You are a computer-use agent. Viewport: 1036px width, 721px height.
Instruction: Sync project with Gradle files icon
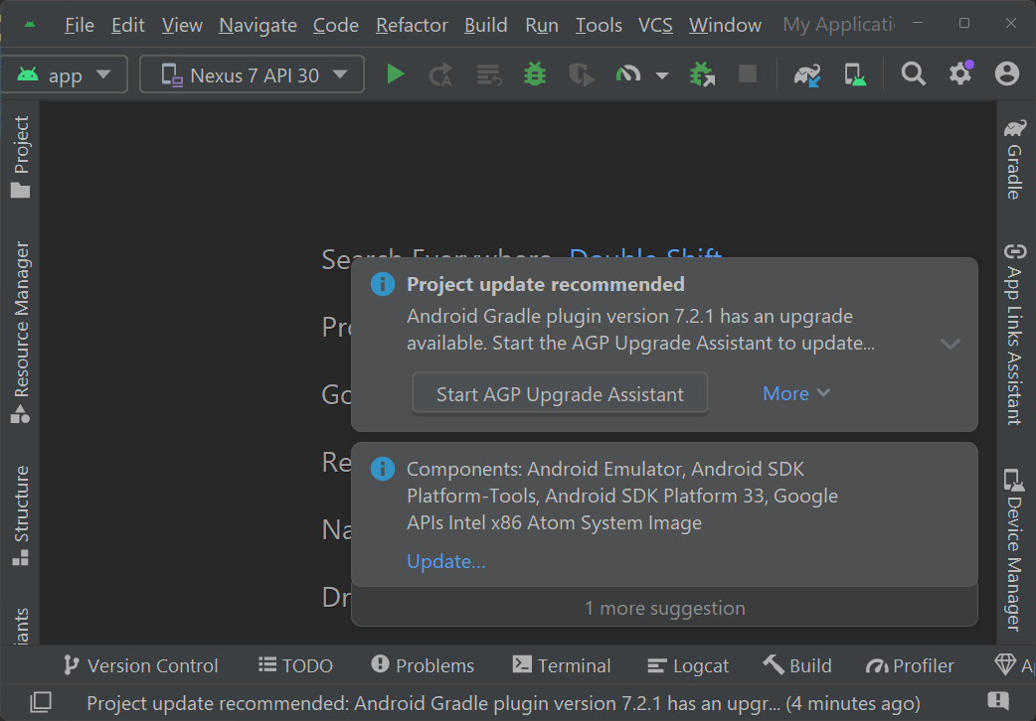point(807,74)
